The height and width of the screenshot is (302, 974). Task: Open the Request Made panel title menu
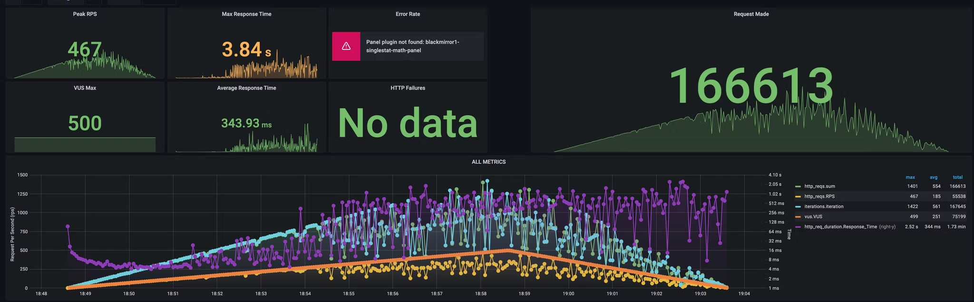751,14
